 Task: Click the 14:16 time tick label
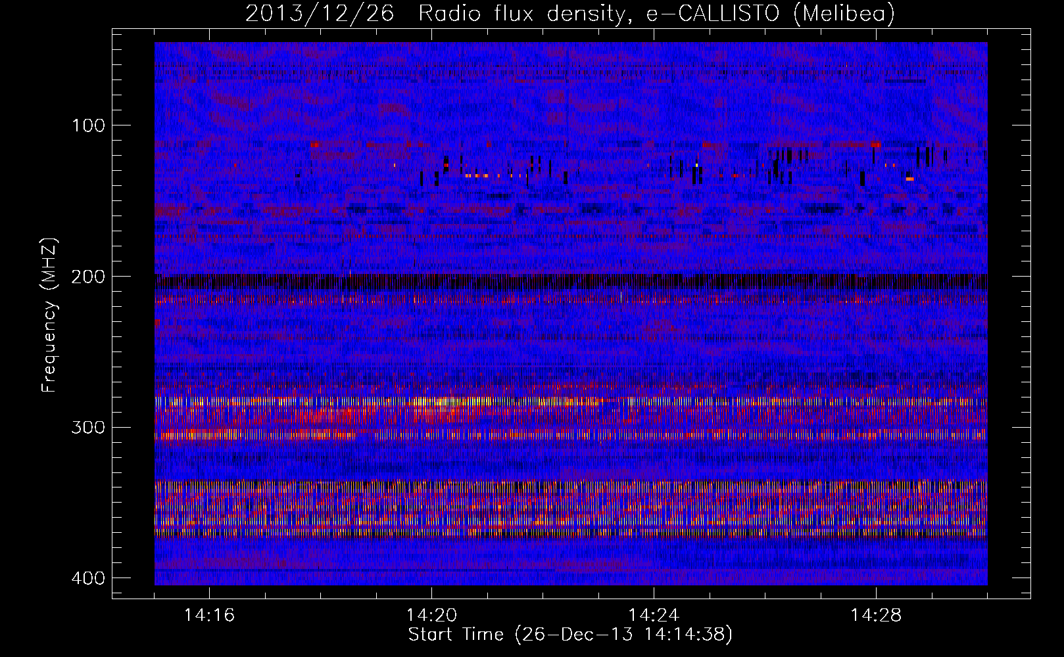209,616
